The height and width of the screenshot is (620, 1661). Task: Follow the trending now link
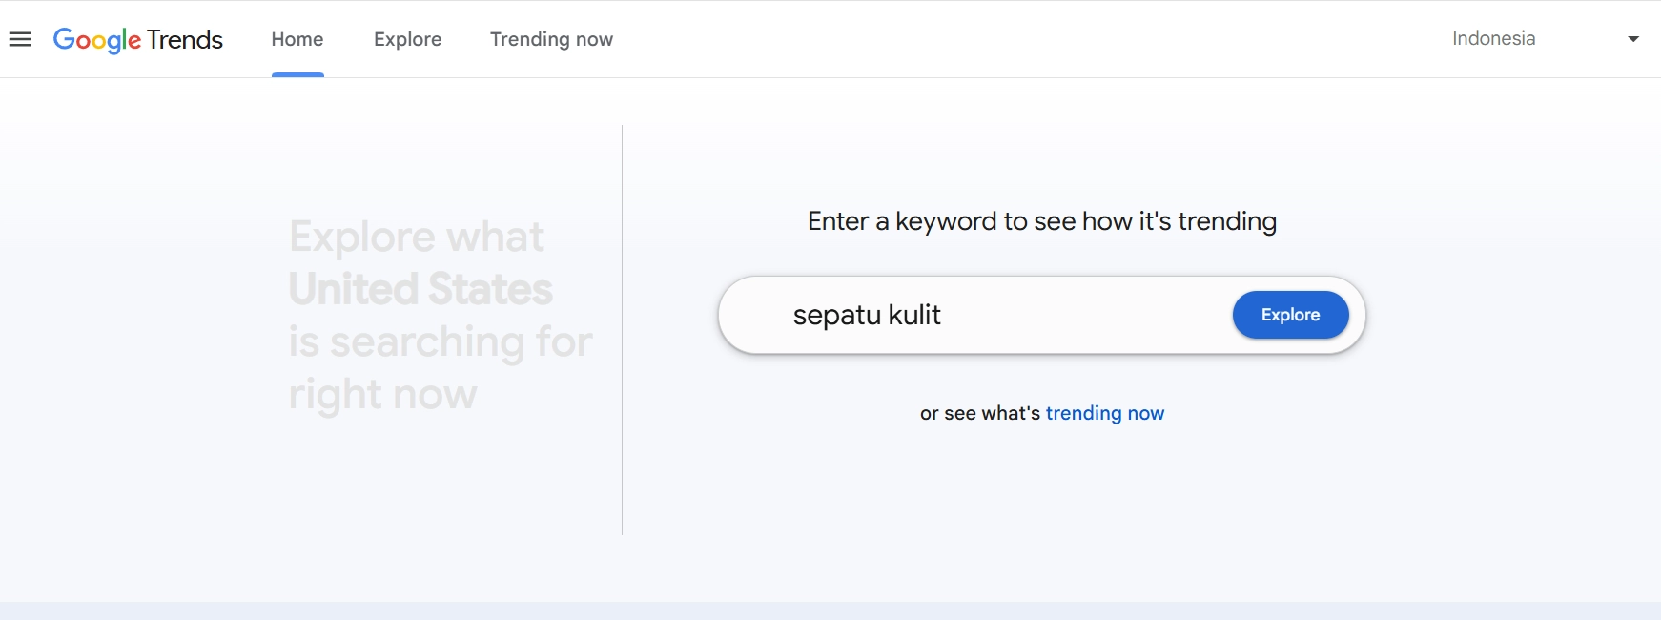click(1105, 412)
